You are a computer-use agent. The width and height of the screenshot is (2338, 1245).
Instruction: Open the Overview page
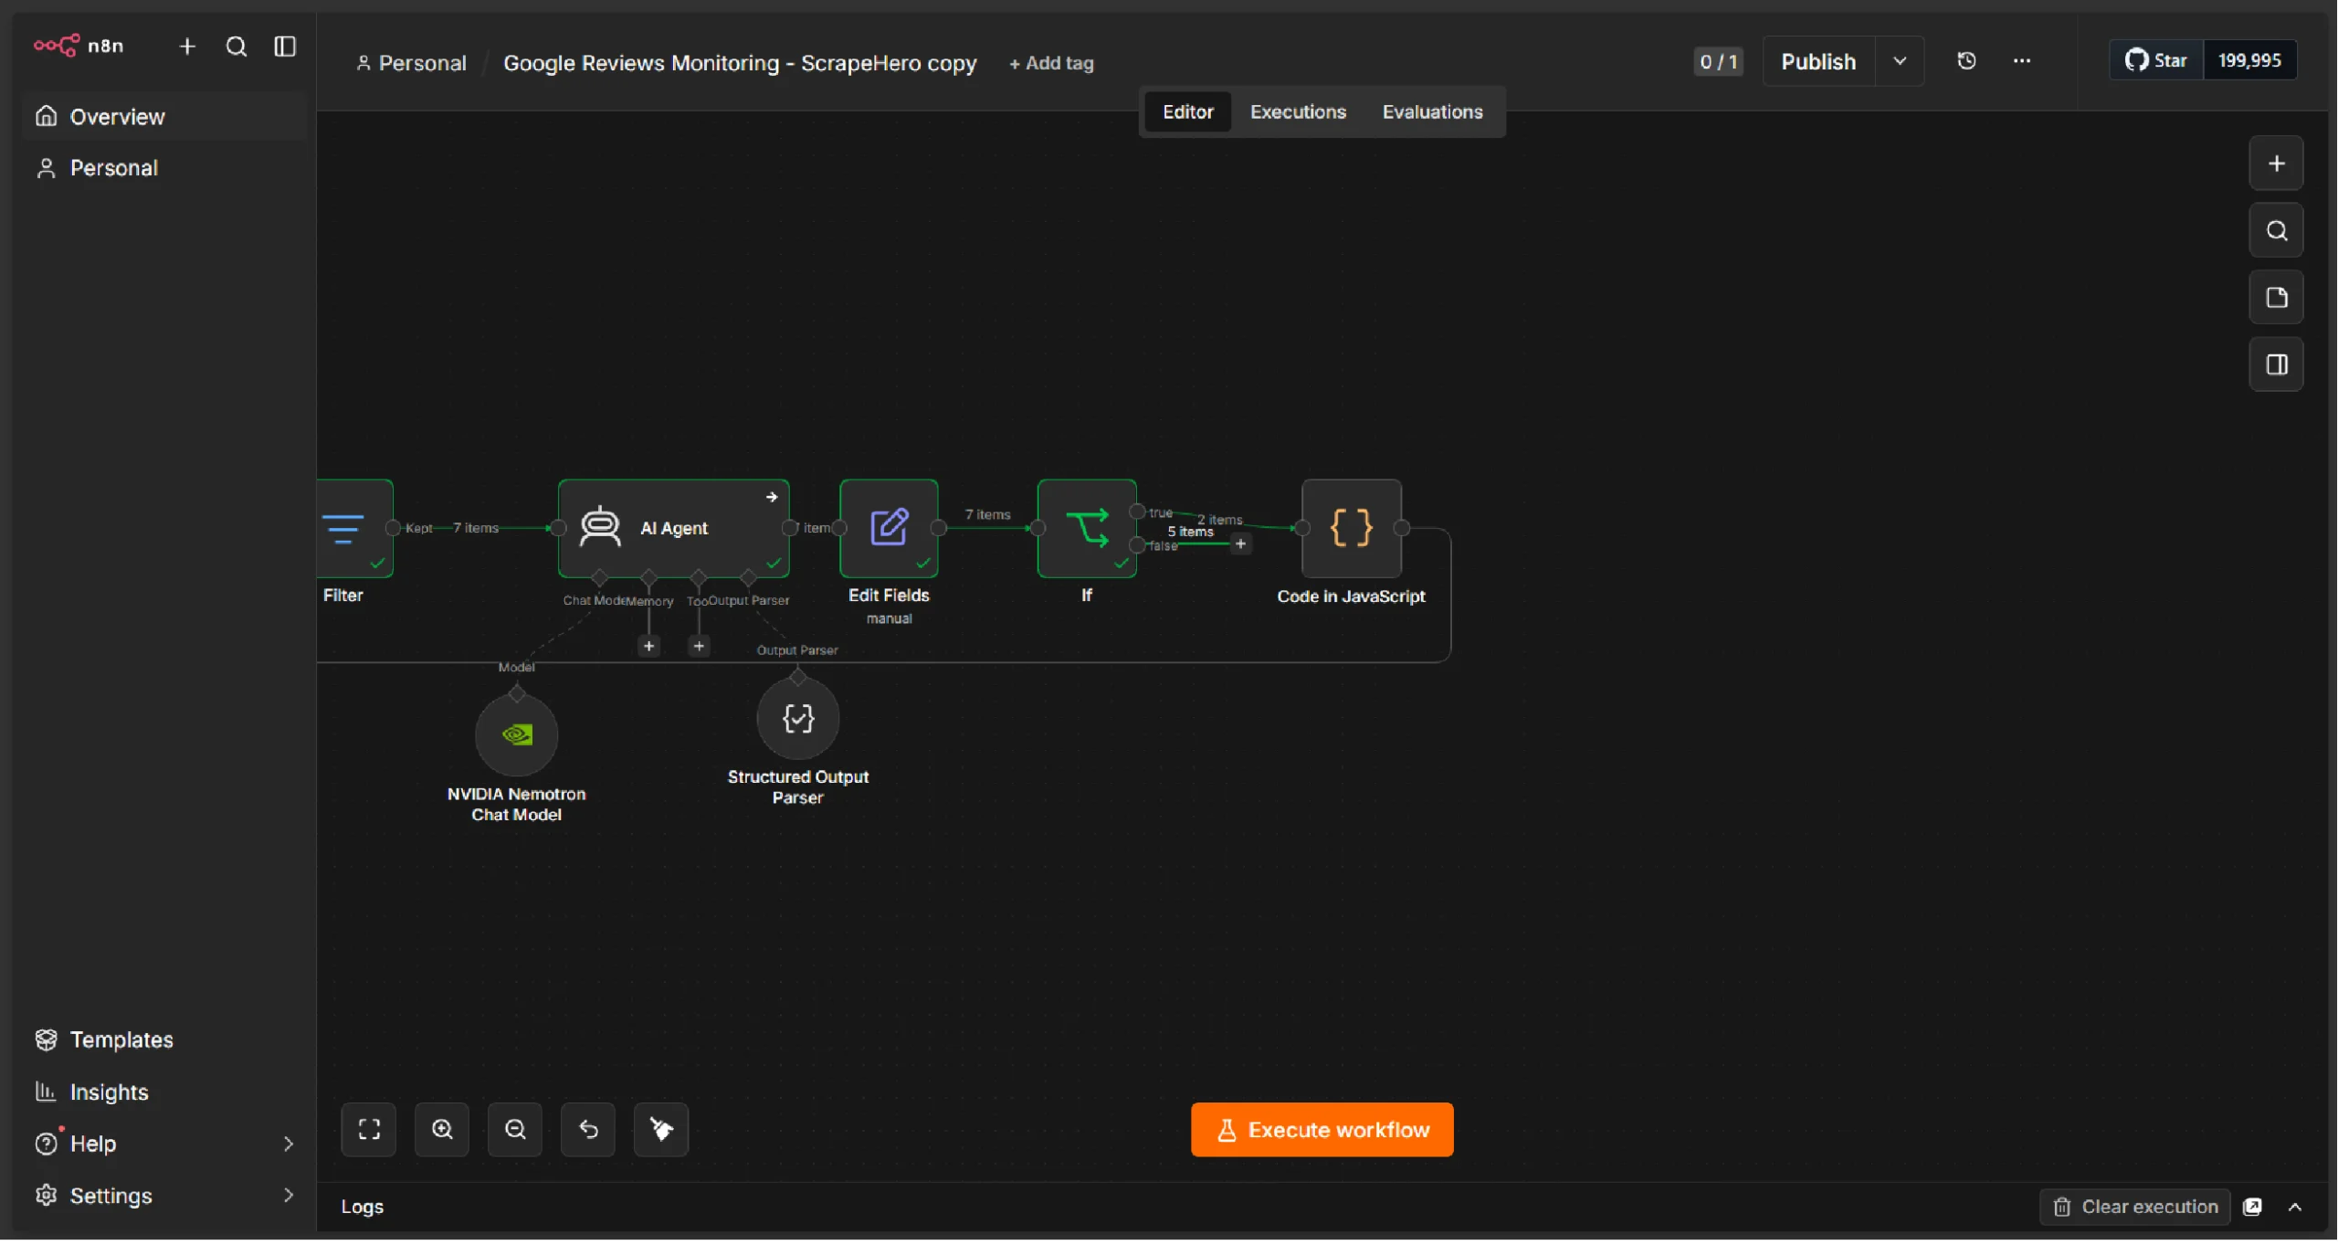point(164,117)
